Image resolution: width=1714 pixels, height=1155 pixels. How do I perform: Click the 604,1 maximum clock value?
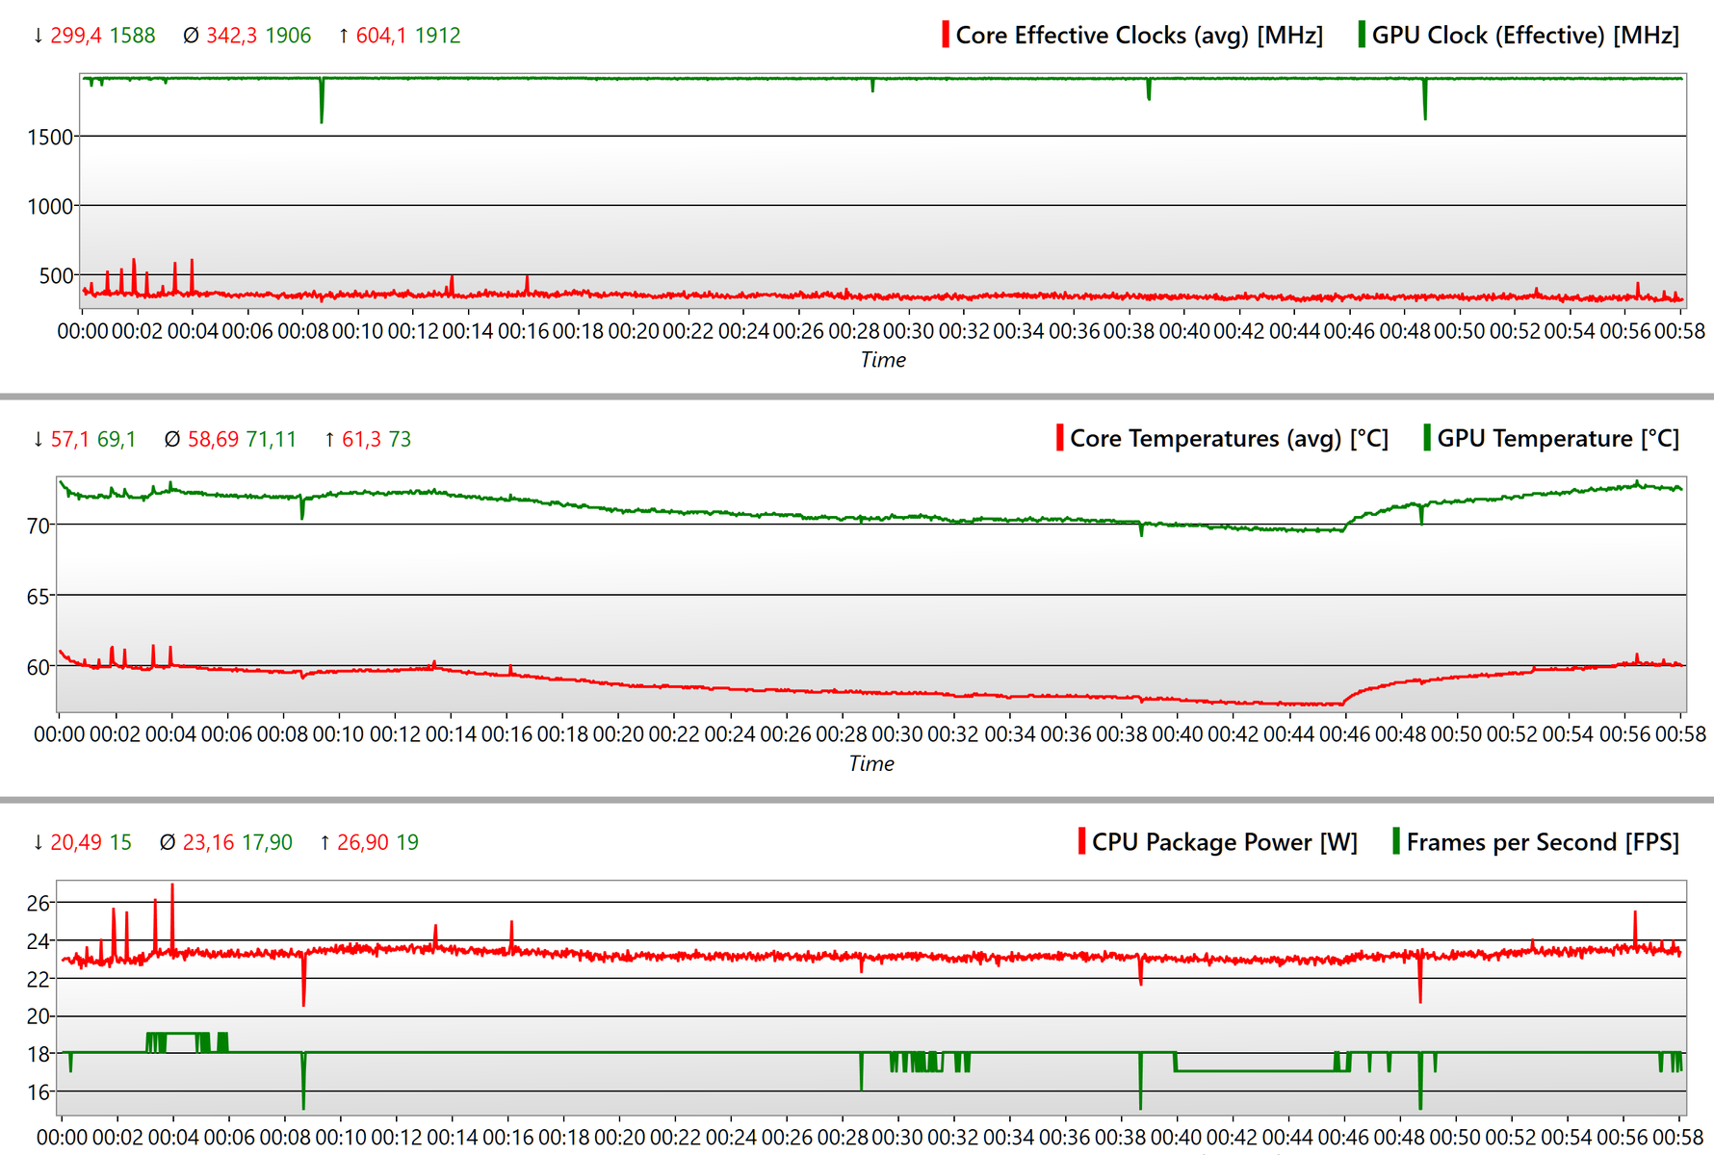pos(382,37)
